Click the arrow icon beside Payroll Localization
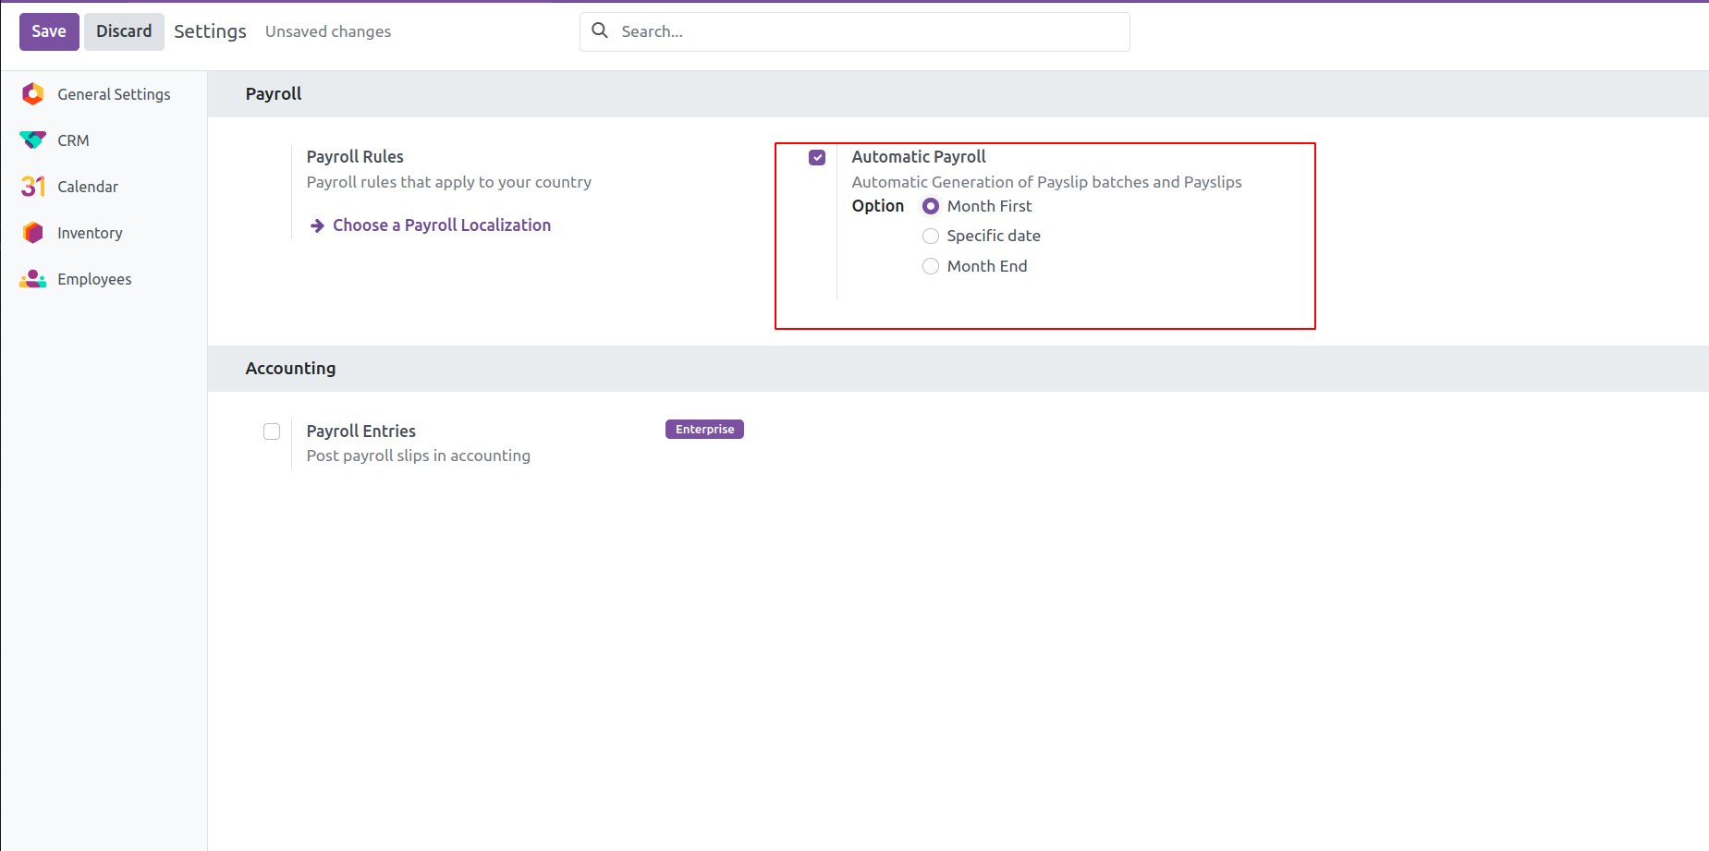The image size is (1709, 851). pyautogui.click(x=317, y=225)
